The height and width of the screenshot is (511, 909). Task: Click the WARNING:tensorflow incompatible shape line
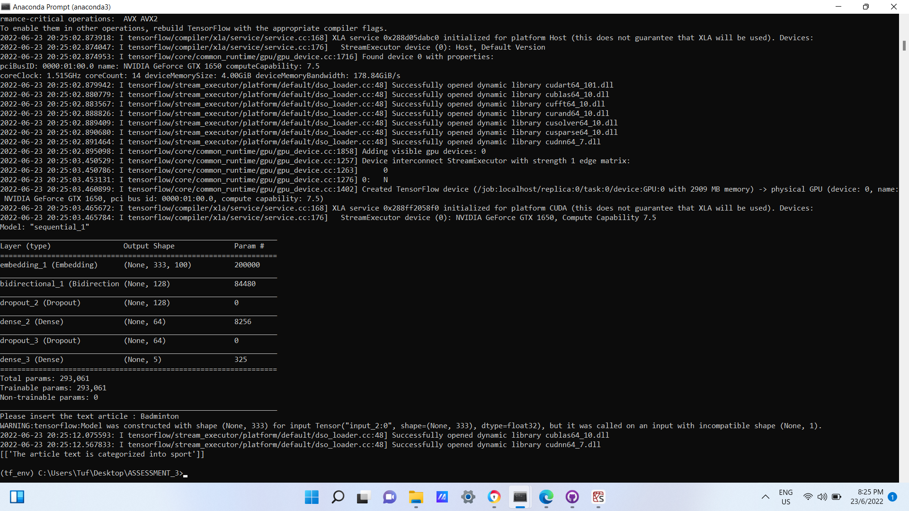411,426
